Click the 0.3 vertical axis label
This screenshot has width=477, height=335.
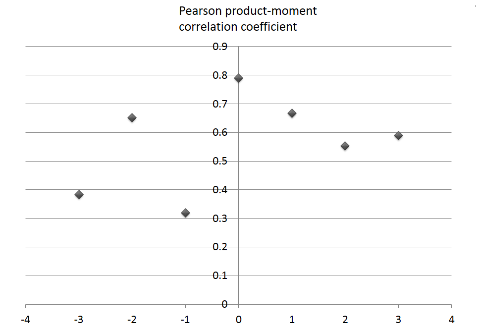[x=220, y=218]
